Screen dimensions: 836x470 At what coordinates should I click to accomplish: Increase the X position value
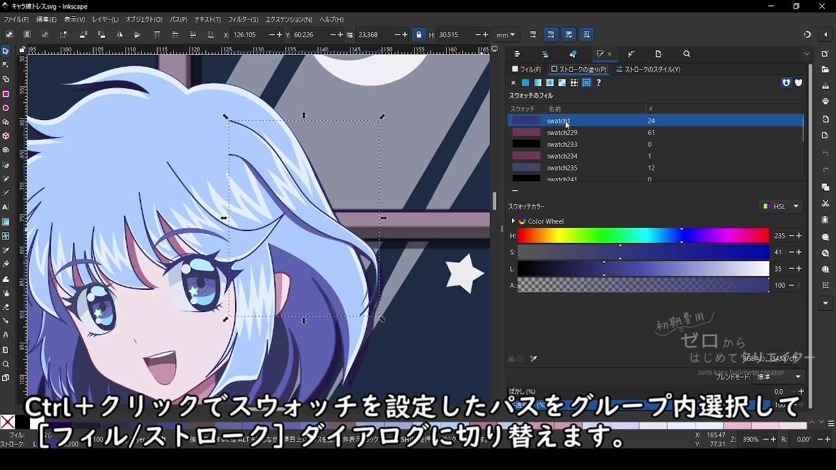280,35
